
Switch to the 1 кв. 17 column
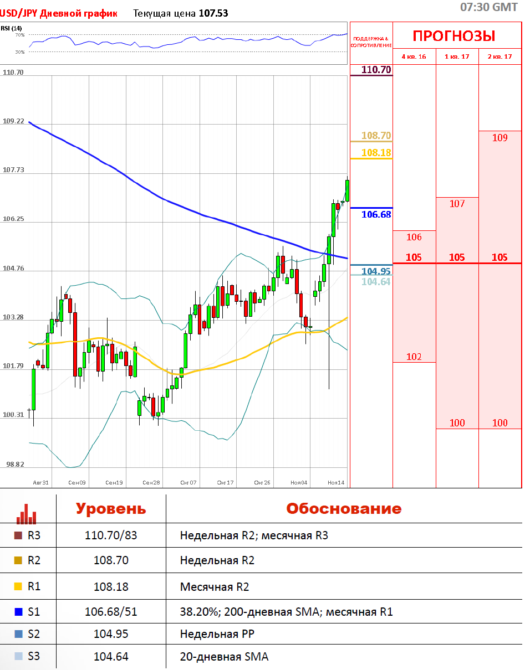click(x=457, y=57)
